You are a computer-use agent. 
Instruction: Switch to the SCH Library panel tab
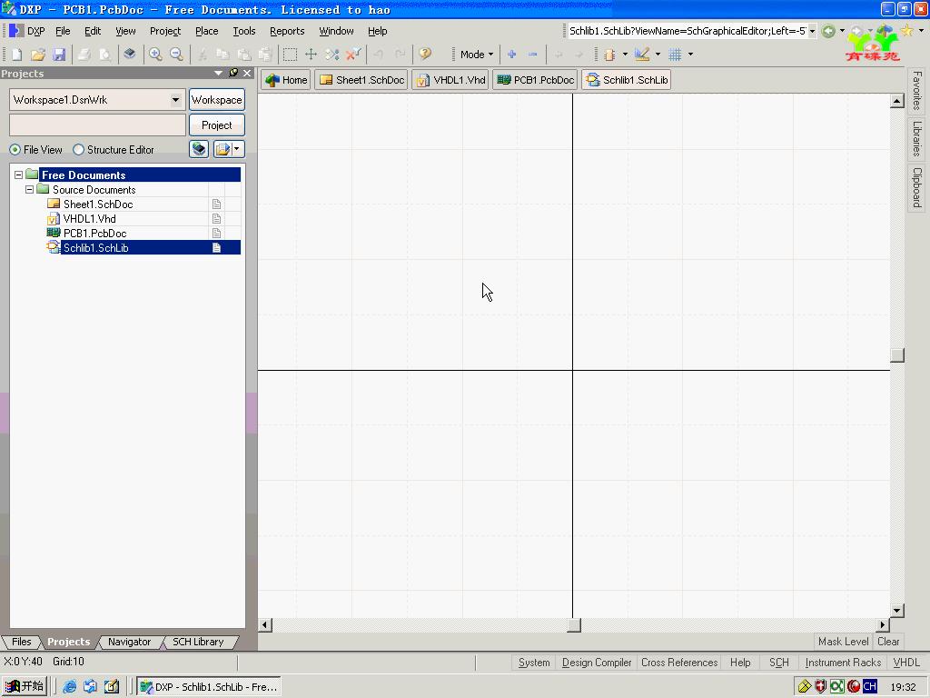[x=198, y=642]
